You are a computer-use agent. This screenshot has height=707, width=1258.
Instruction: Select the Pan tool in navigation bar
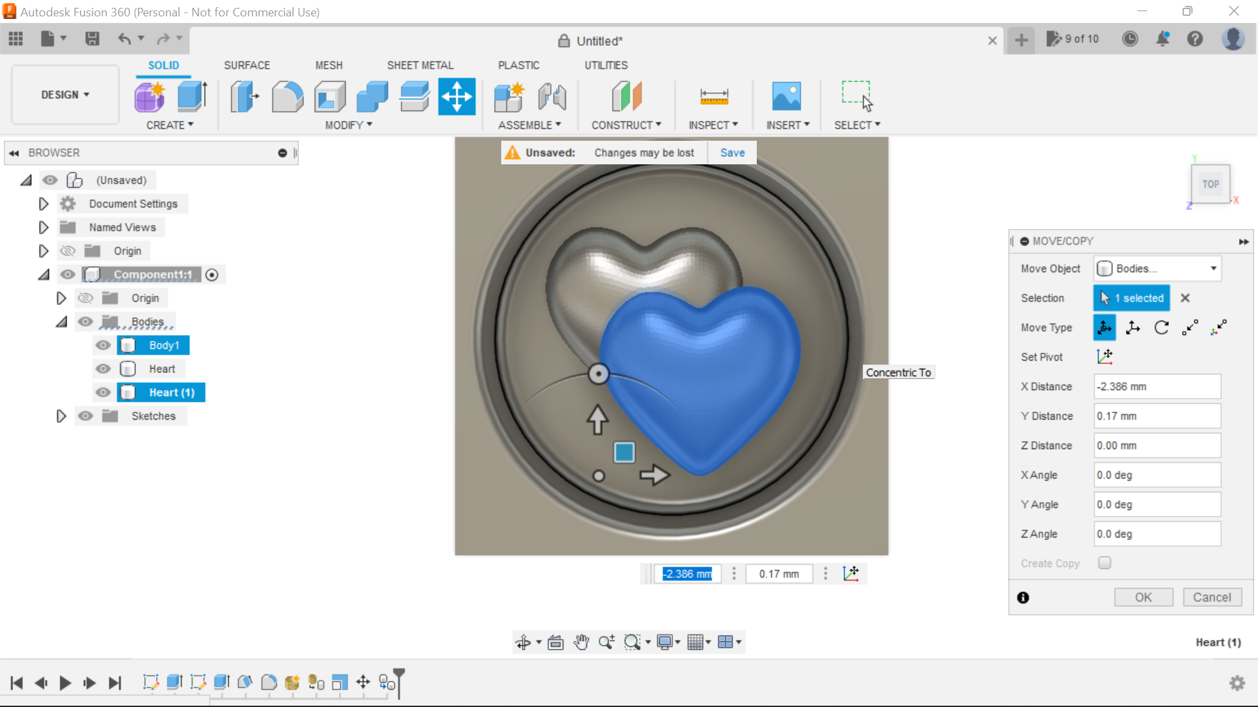[x=582, y=642]
